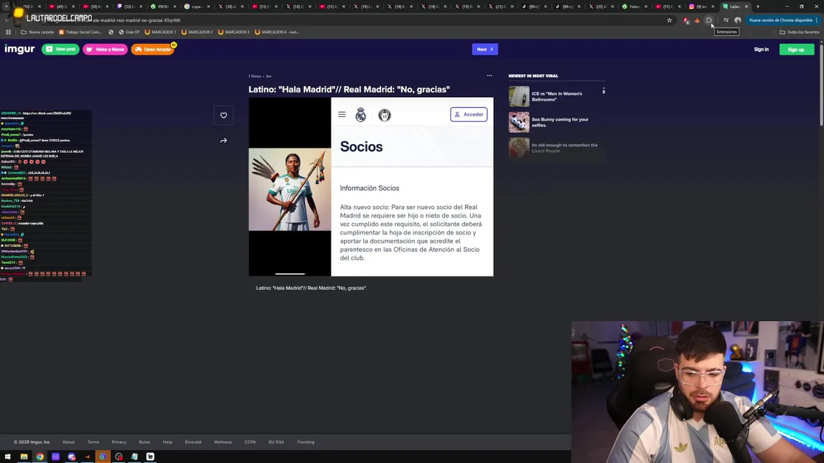This screenshot has height=463, width=824.
Task: Switch to the Instagram browser tab
Action: click(701, 6)
